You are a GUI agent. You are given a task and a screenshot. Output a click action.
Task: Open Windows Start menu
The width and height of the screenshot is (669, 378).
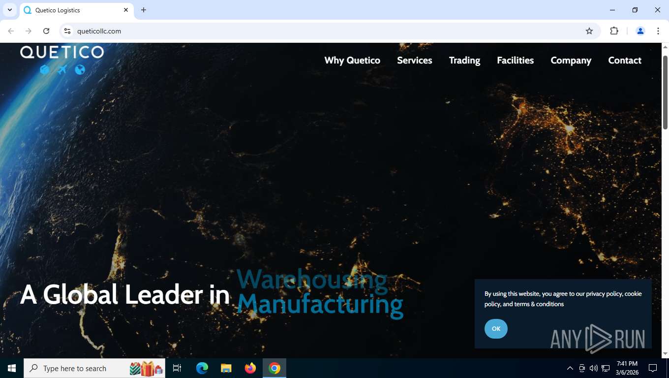(12, 368)
